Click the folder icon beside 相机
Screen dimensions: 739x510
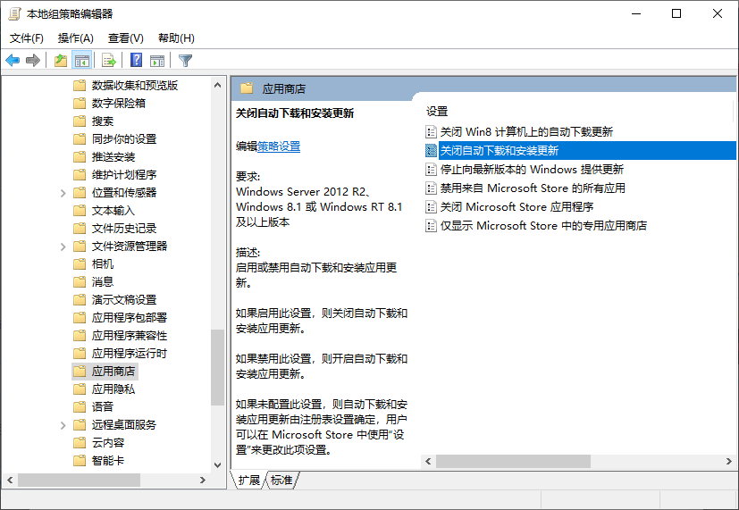80,263
